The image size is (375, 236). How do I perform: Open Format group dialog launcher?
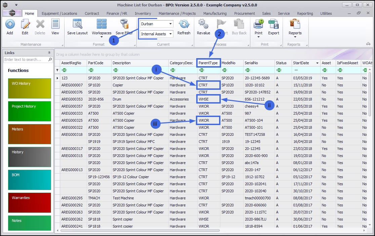coord(135,45)
